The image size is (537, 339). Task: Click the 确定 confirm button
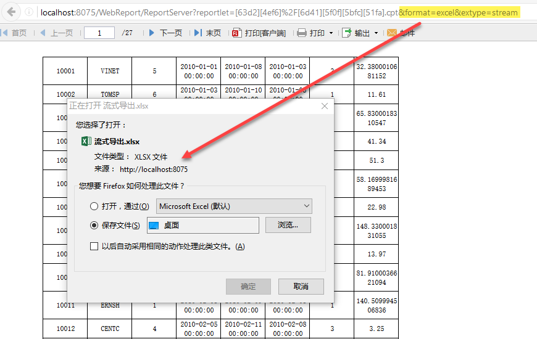pyautogui.click(x=248, y=287)
